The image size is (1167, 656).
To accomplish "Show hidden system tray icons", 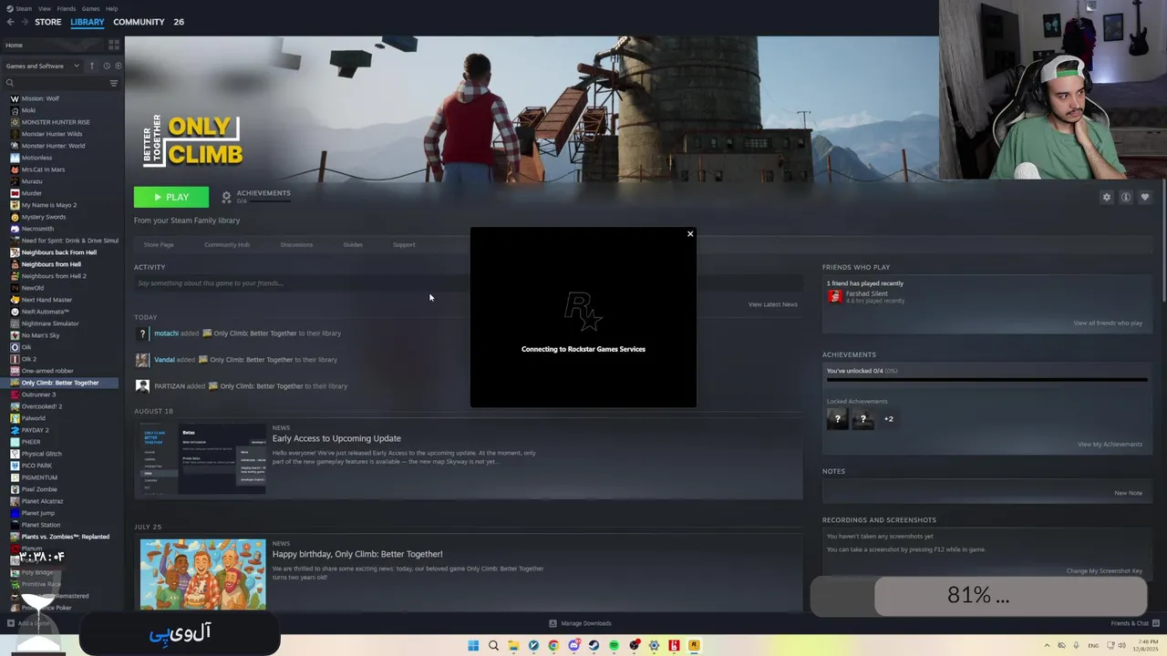I will click(1047, 646).
